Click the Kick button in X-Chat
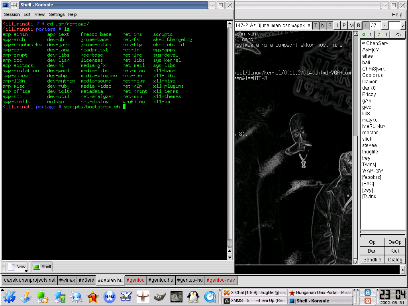 (395, 251)
